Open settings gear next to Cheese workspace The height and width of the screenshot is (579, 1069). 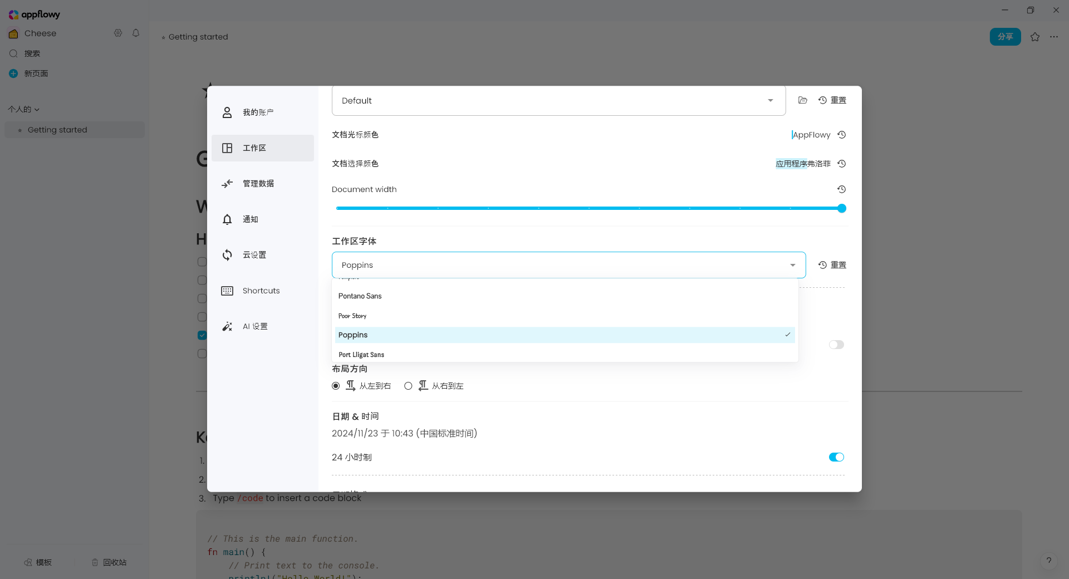pyautogui.click(x=118, y=33)
